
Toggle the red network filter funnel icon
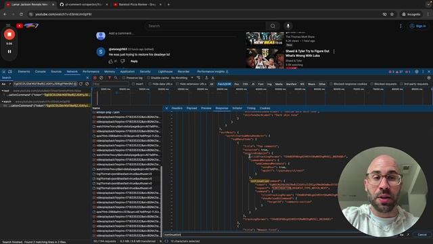pos(110,78)
